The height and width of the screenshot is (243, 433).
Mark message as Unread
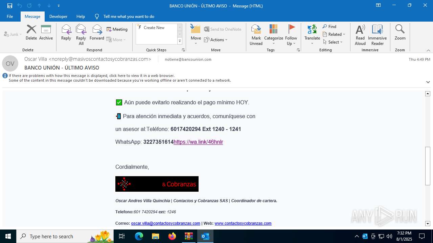click(x=256, y=35)
